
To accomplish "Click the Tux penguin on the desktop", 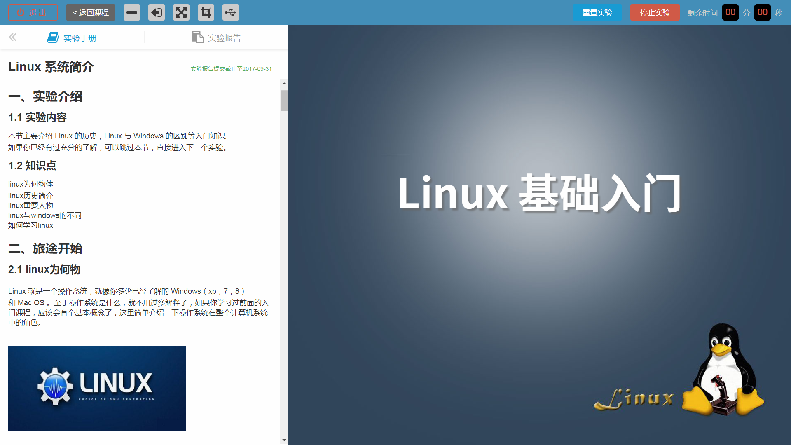I will [x=723, y=369].
